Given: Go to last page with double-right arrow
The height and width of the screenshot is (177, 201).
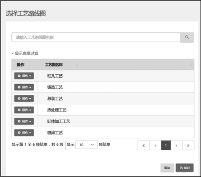Looking at the screenshot, I should 188,145.
